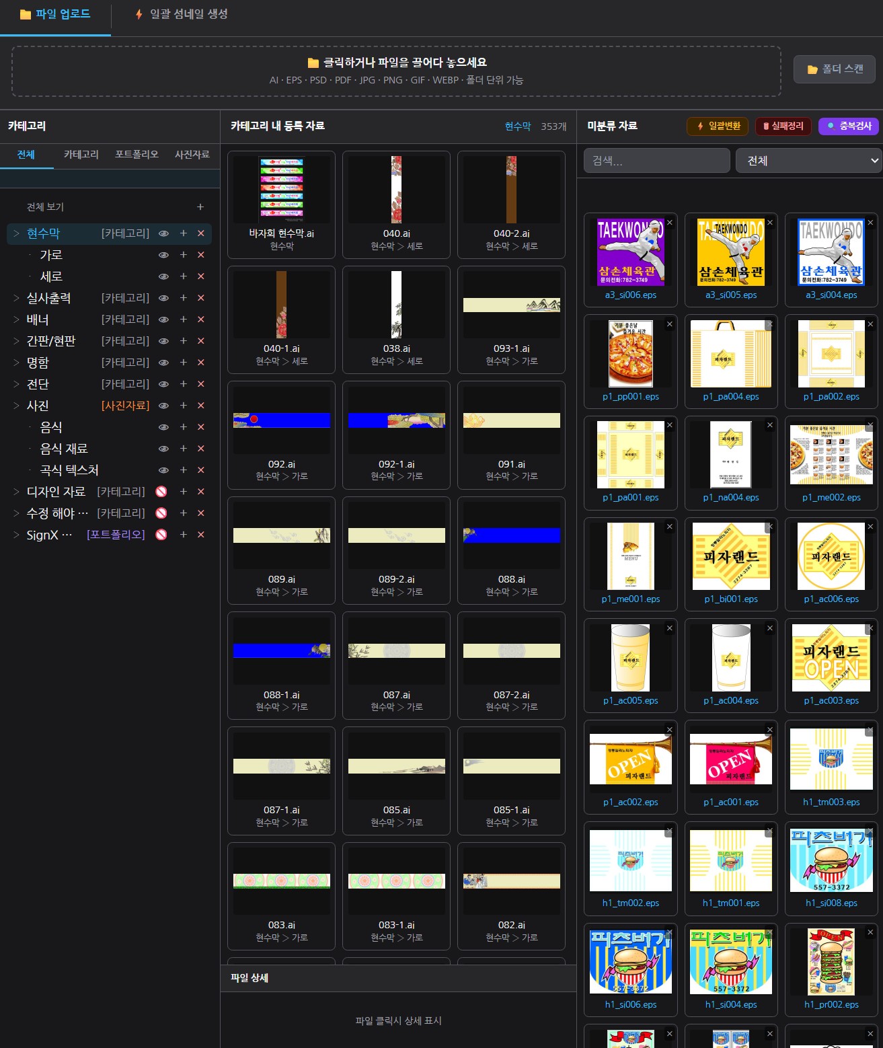Click the blocked icon on 디자인 자료 row
The height and width of the screenshot is (1048, 883).
(x=161, y=492)
